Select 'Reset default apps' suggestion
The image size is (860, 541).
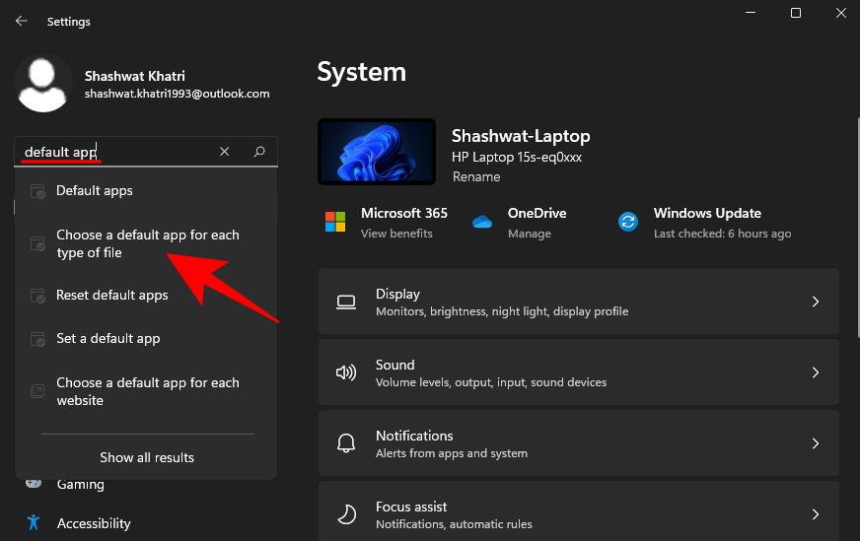pyautogui.click(x=111, y=296)
